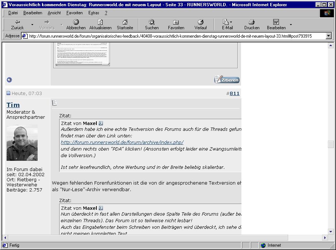
Task: Open the E-Mail dropdown button
Action: tap(227, 24)
